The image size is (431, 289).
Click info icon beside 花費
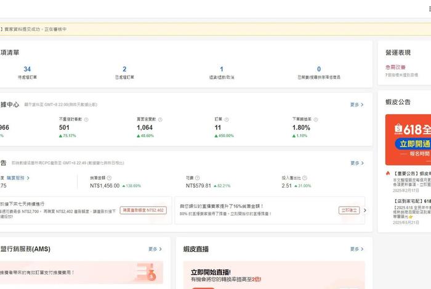[x=198, y=178]
